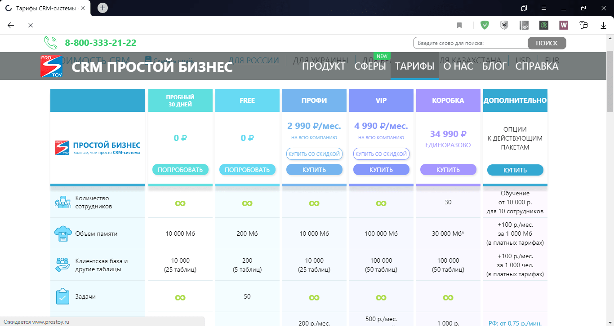This screenshot has height=326, width=614.
Task: Click КУПИТЬ for the VIP plan
Action: pos(381,170)
